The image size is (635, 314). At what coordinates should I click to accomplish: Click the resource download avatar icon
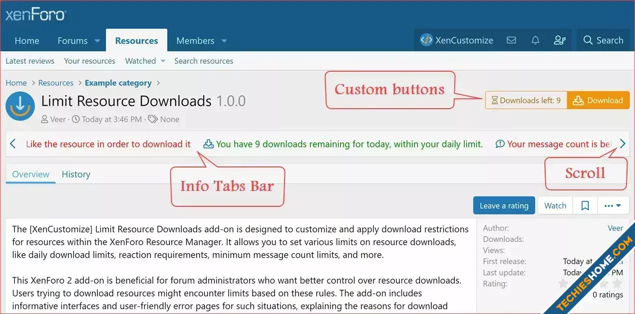coord(20,106)
